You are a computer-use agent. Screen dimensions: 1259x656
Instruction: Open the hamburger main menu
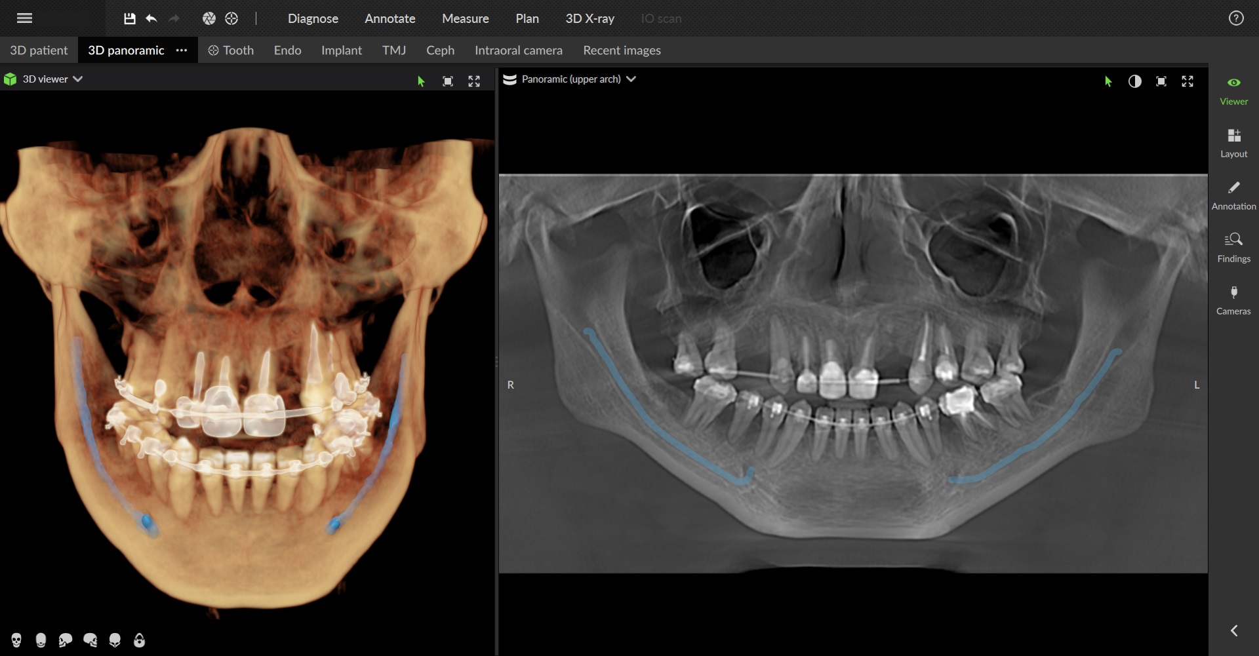pyautogui.click(x=24, y=18)
